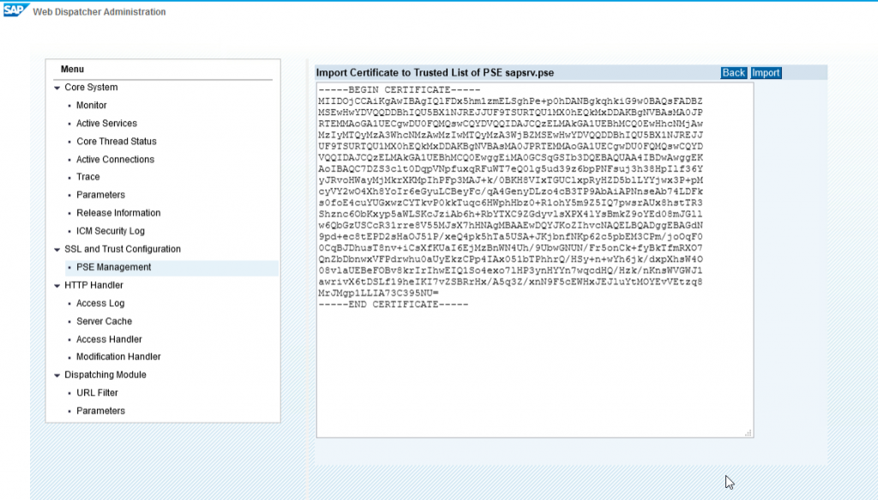Open Modification Handler

[118, 357]
